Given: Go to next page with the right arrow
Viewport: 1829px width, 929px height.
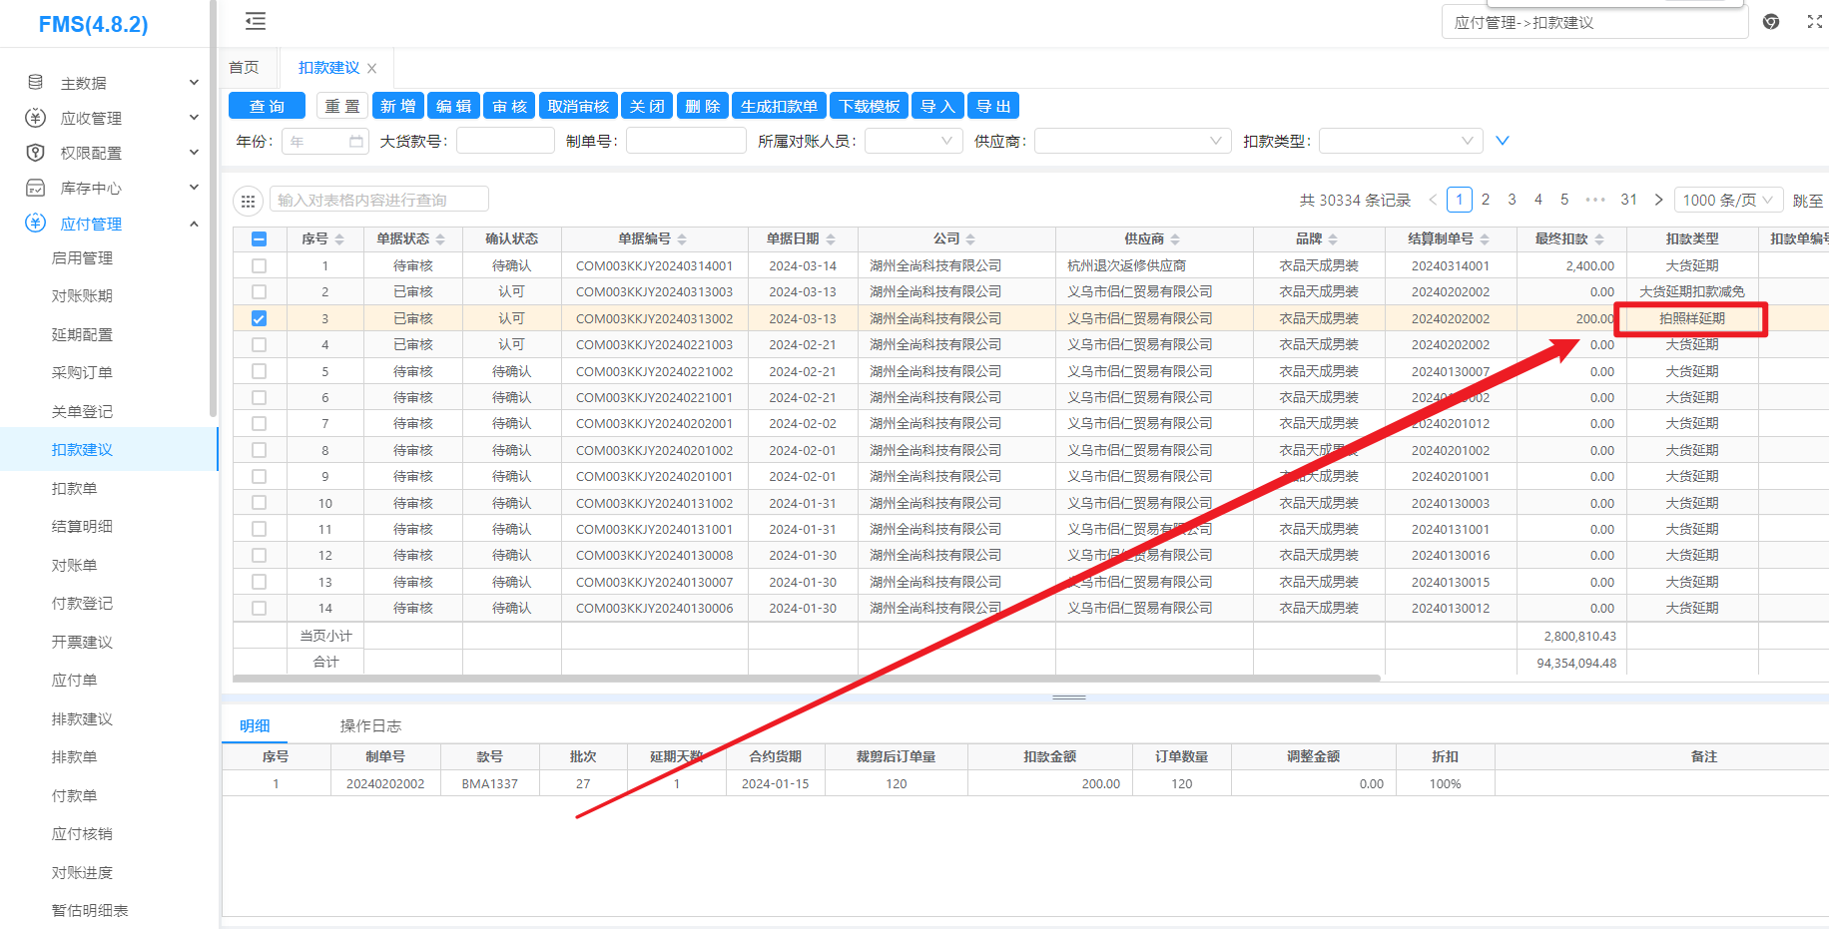Looking at the screenshot, I should (1658, 200).
